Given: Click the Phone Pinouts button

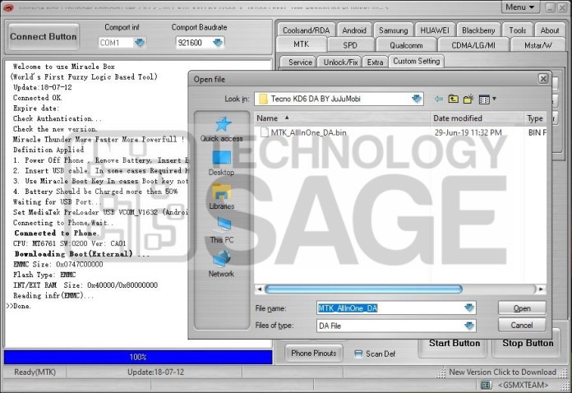Looking at the screenshot, I should point(314,354).
